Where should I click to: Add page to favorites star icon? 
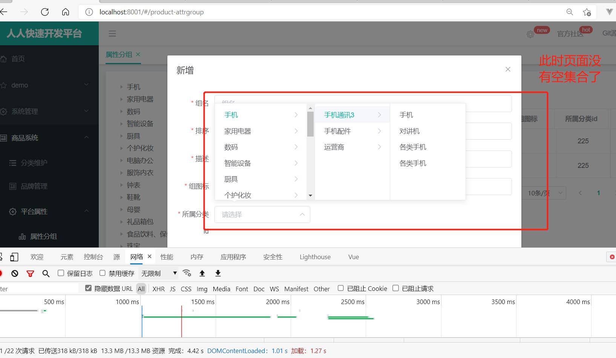tap(587, 12)
